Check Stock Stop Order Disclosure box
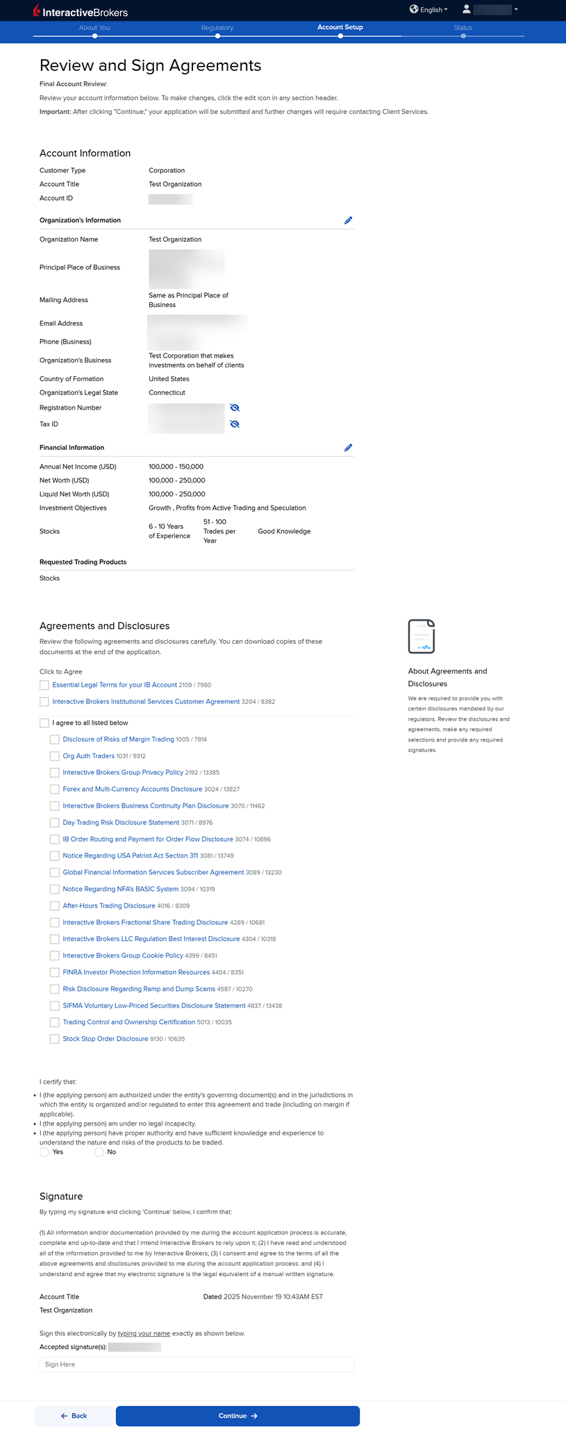The image size is (566, 1445). point(55,1039)
